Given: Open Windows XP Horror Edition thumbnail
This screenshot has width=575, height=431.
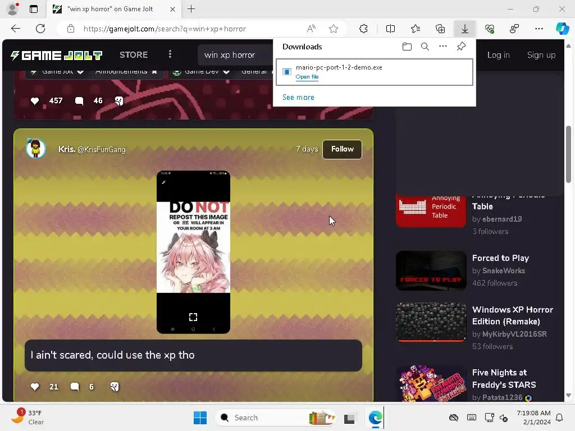Looking at the screenshot, I should click(431, 322).
